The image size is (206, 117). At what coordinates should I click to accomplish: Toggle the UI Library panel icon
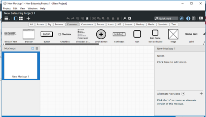point(182,18)
